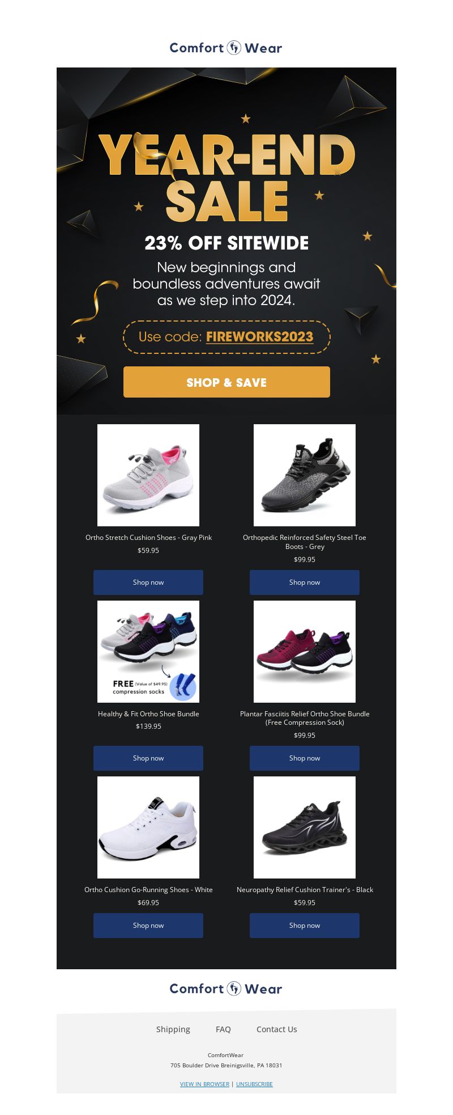Open the Healthy & Fit Ortho Shoe Bundle image

click(148, 652)
